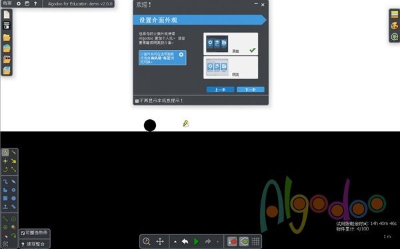Select the checkered Texture tool
This screenshot has height=249, width=400.
(5, 244)
